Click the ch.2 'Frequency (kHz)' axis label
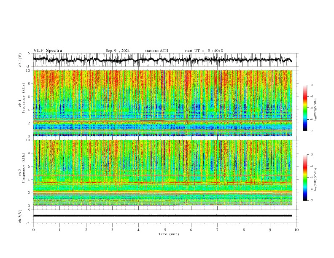 [x=23, y=168]
